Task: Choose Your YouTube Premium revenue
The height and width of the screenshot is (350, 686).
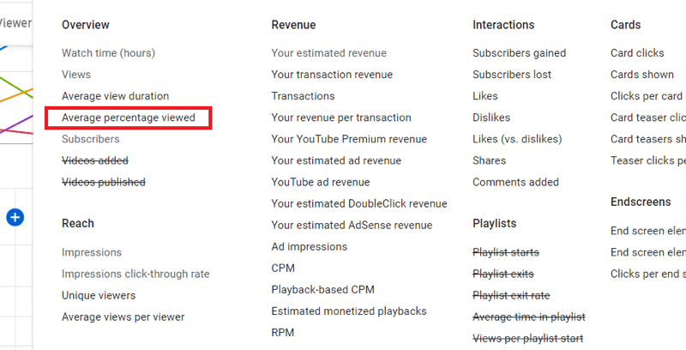Action: (x=348, y=139)
